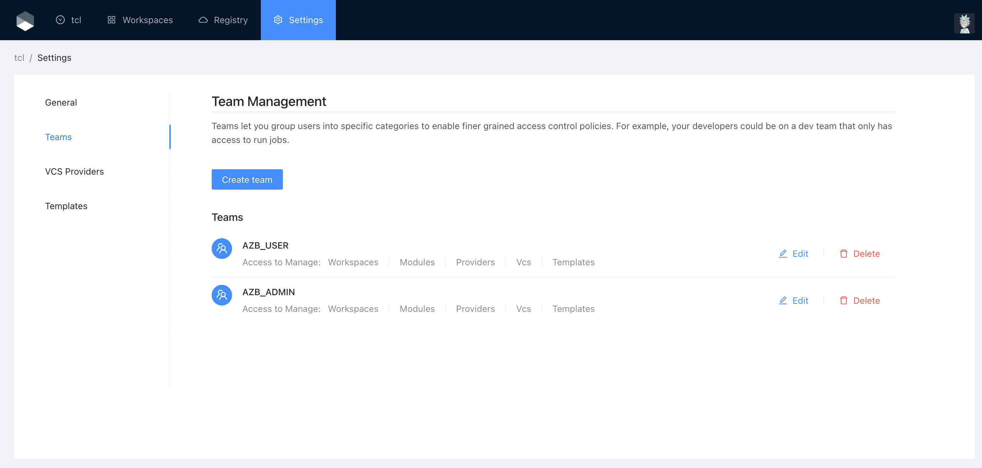The image size is (982, 468).
Task: Click the Settings breadcrumb
Action: coord(54,58)
